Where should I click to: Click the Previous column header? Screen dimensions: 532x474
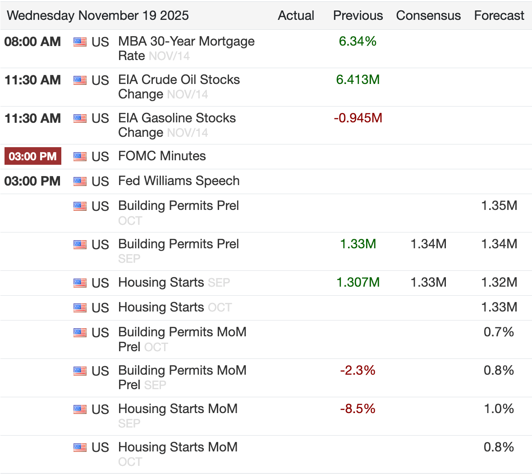coord(358,15)
